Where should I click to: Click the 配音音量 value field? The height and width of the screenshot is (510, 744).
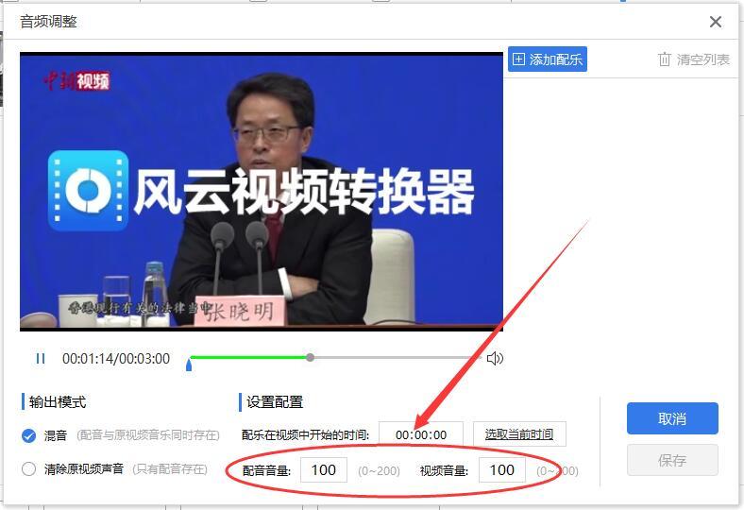coord(324,470)
